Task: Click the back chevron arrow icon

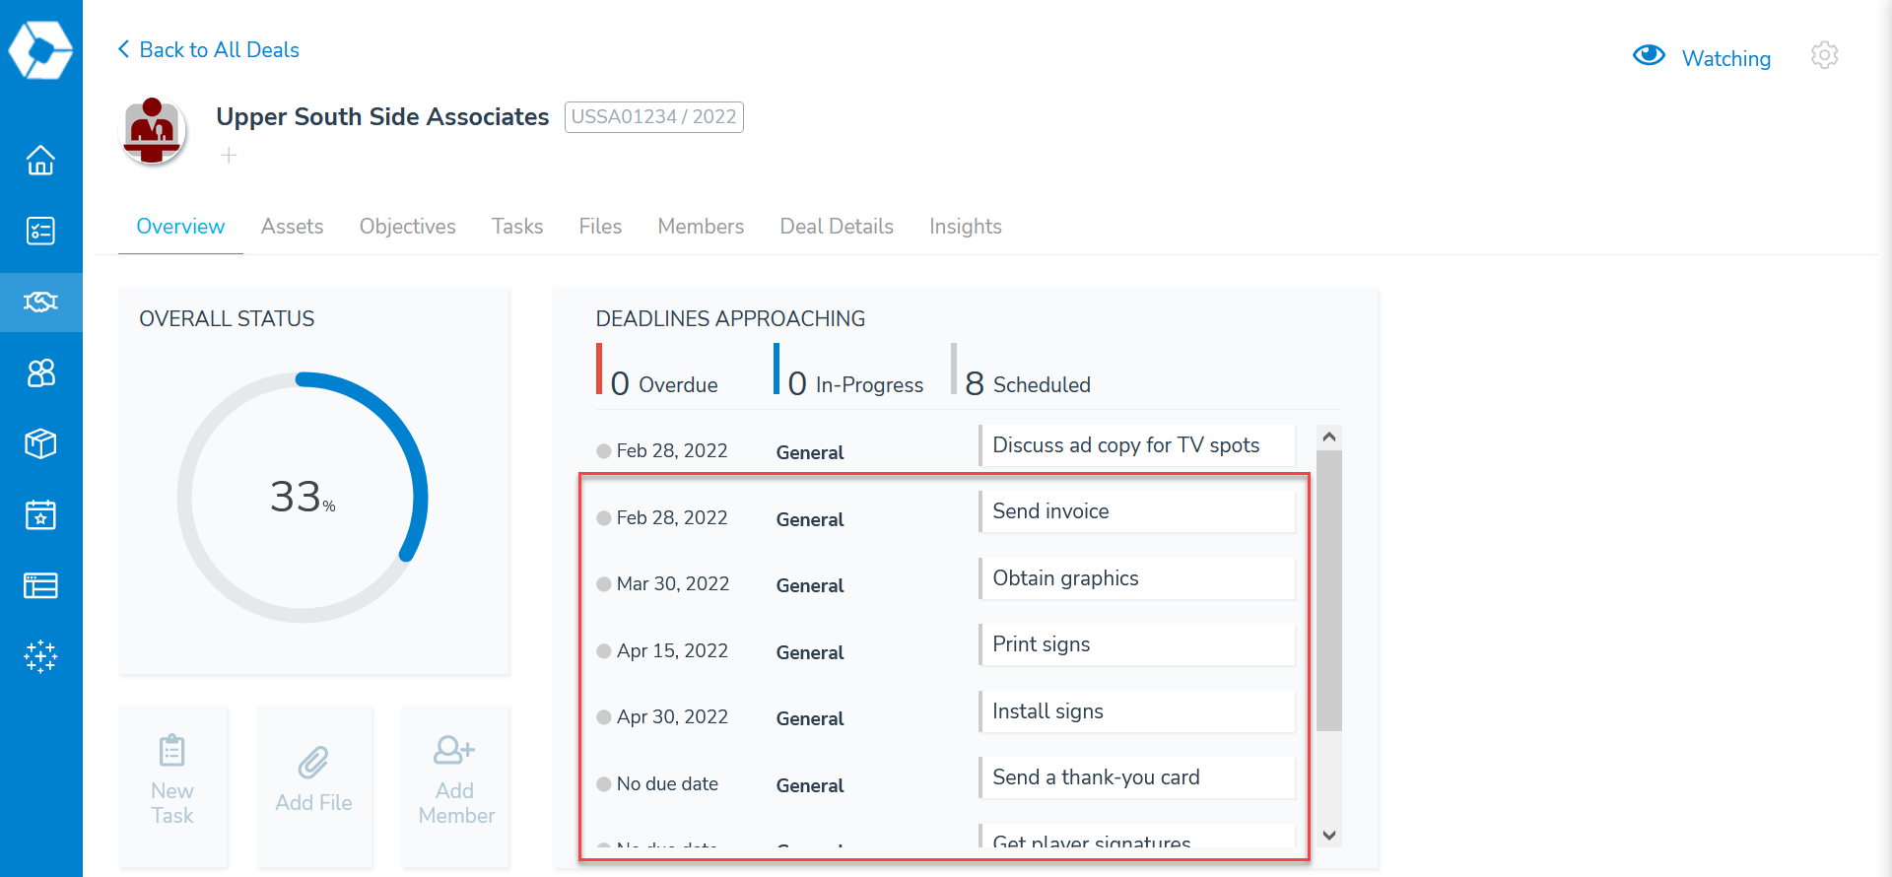Action: (123, 49)
